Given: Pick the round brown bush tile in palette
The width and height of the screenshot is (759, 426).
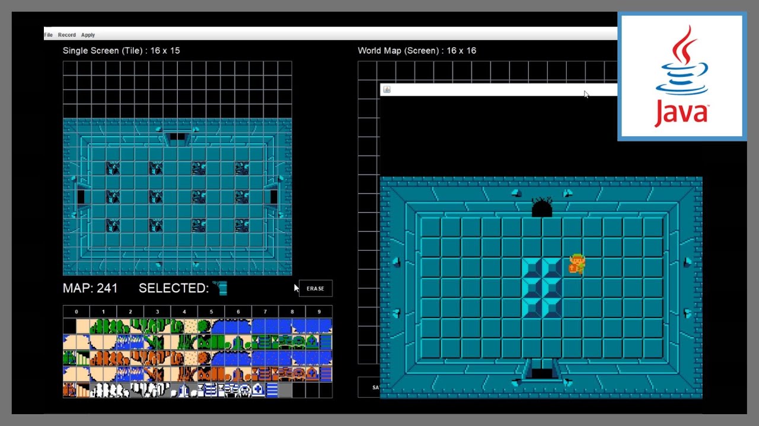Looking at the screenshot, I should [x=205, y=358].
